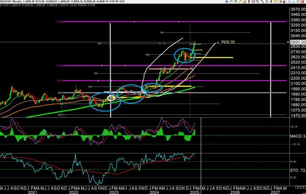
Task: Click the black magnet-shaped toolbar icon
Action: (285, 1)
